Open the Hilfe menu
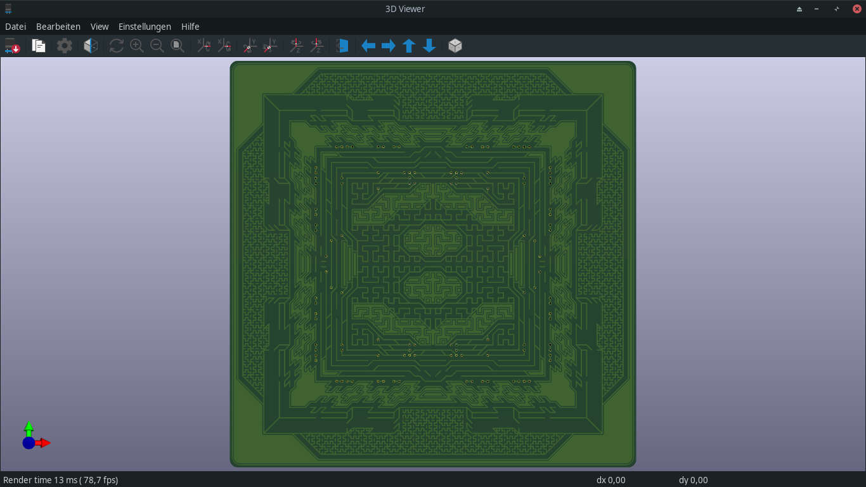This screenshot has width=866, height=487. 190,27
